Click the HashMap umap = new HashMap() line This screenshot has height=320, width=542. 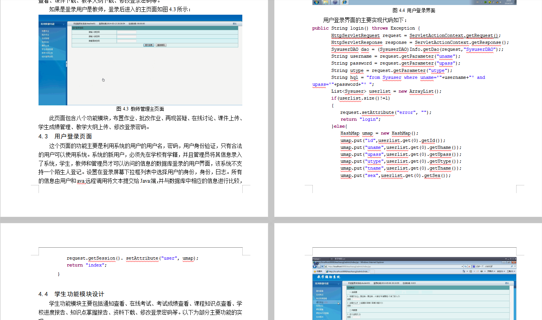379,133
